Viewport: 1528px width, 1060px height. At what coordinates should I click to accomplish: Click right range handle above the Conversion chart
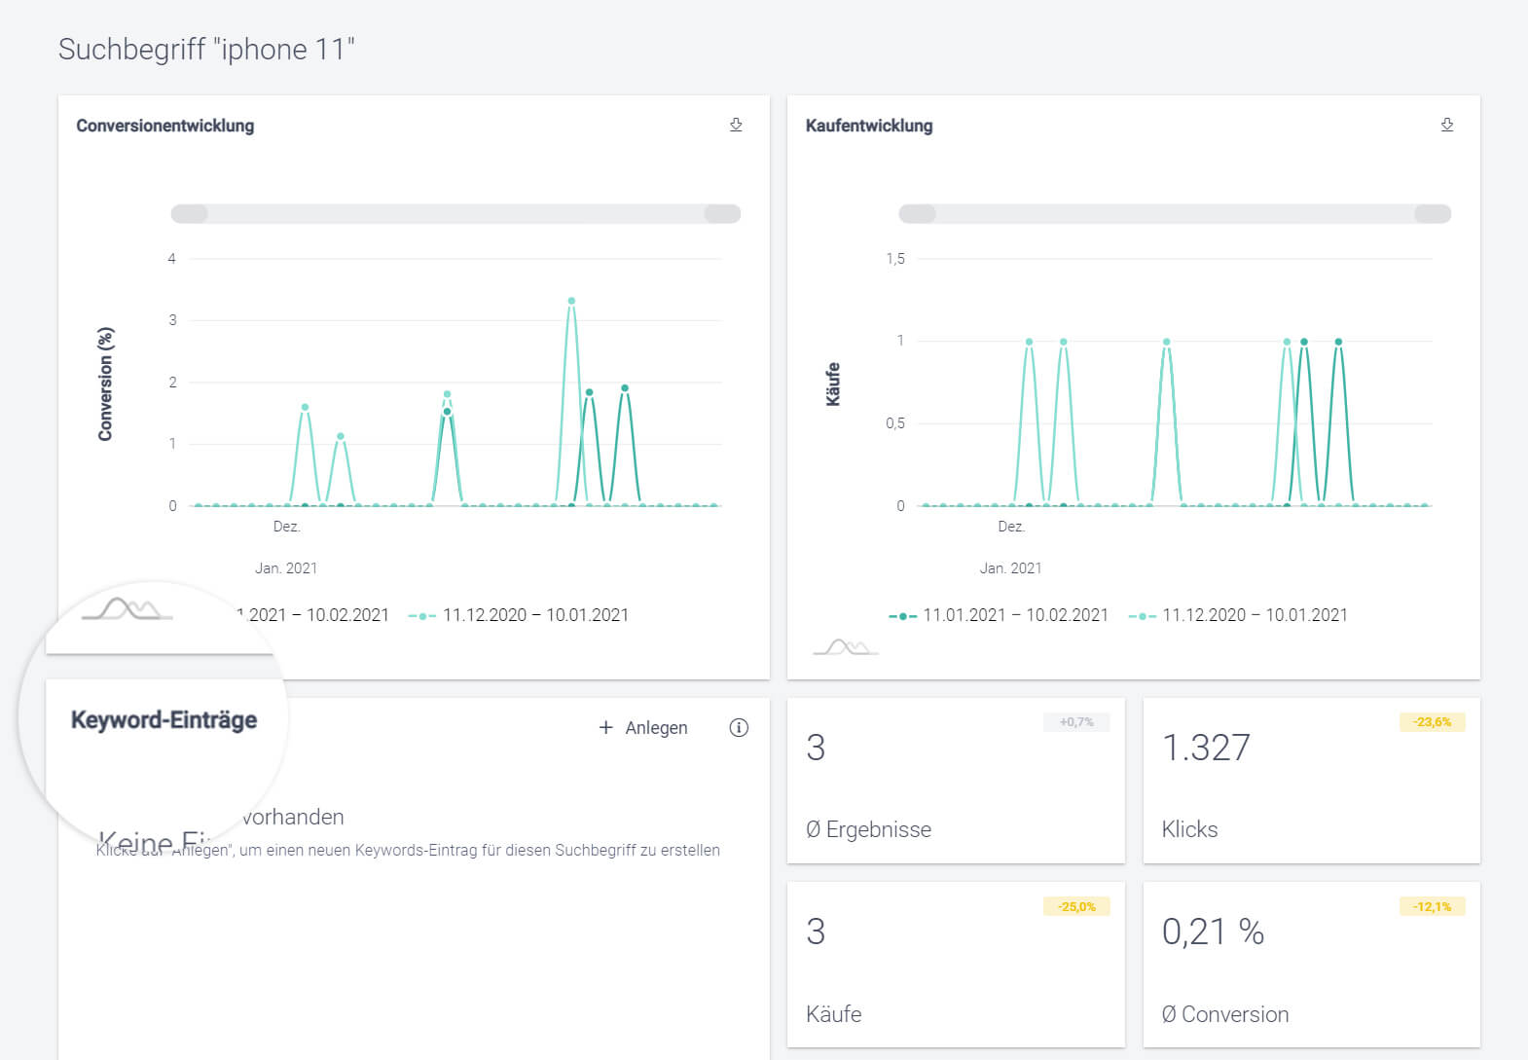pyautogui.click(x=722, y=214)
